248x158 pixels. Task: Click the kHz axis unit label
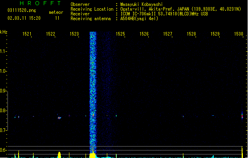tap(4, 32)
